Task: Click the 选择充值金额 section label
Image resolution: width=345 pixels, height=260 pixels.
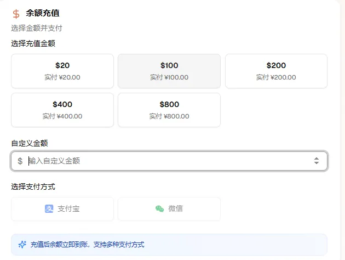Action: point(33,43)
